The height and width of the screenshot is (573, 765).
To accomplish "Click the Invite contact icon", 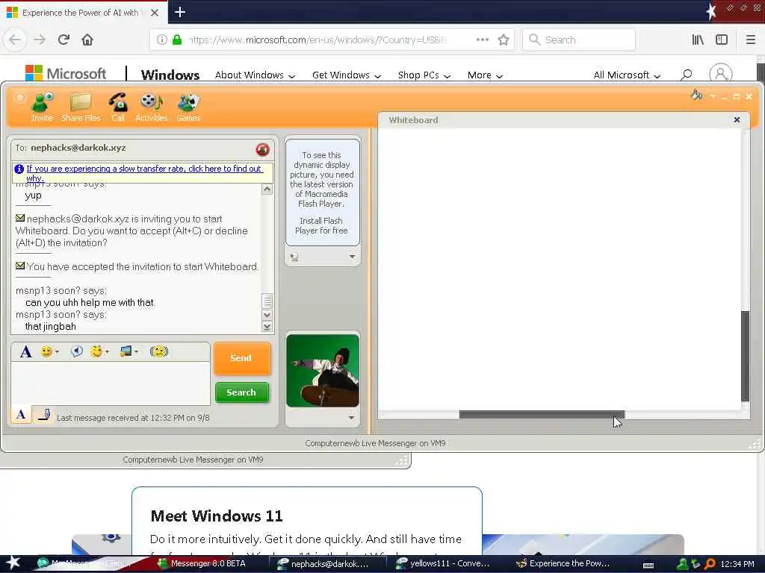I will [x=42, y=107].
